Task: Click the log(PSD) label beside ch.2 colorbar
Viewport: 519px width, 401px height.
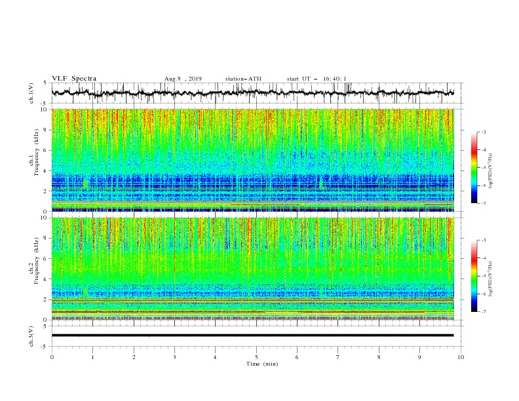Action: pyautogui.click(x=490, y=279)
